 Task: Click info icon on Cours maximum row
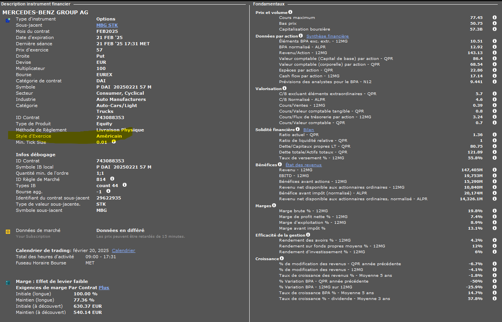[x=495, y=17]
